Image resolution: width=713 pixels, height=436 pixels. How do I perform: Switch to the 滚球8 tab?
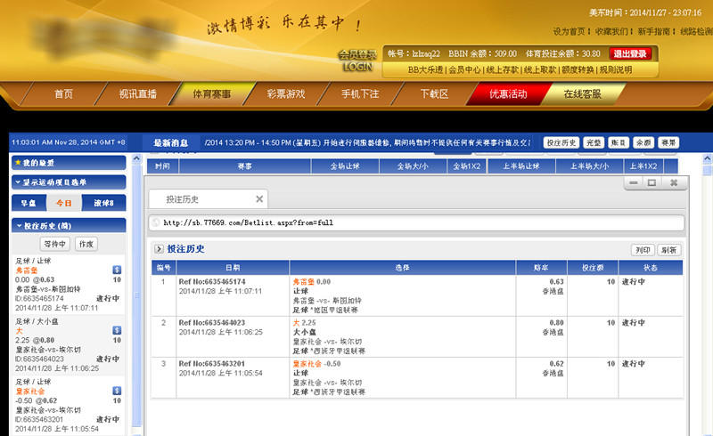(103, 203)
